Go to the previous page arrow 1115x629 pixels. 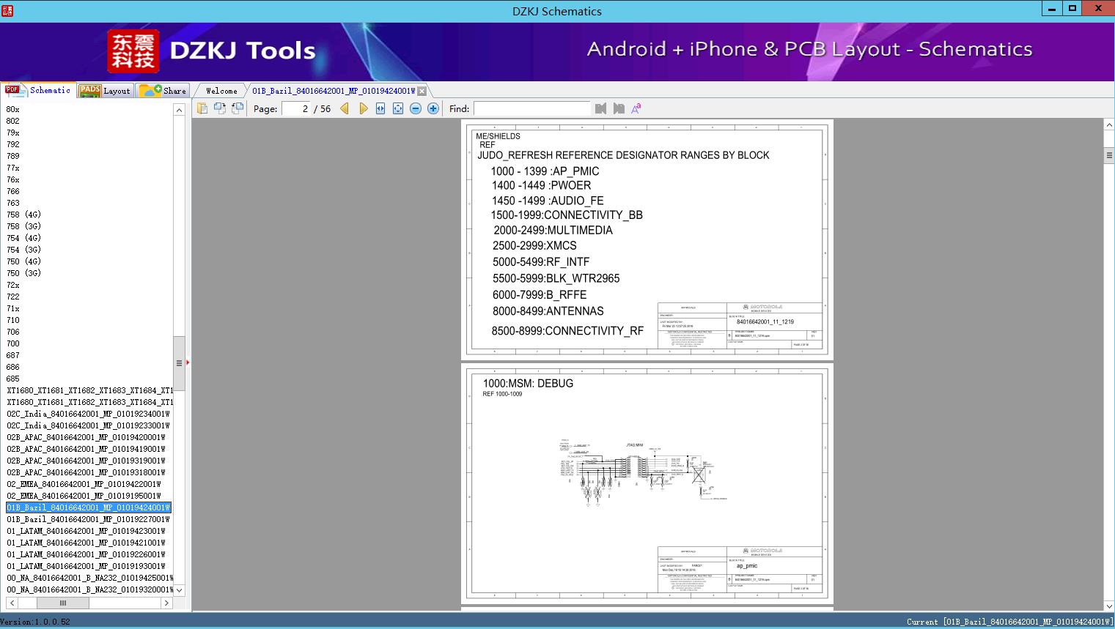click(345, 108)
